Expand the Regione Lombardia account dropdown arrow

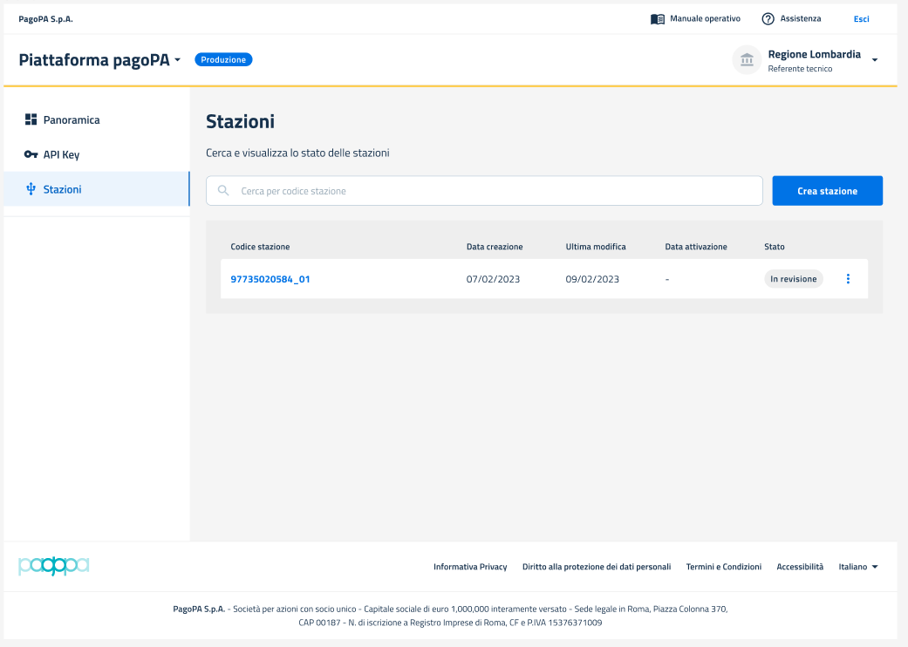875,60
